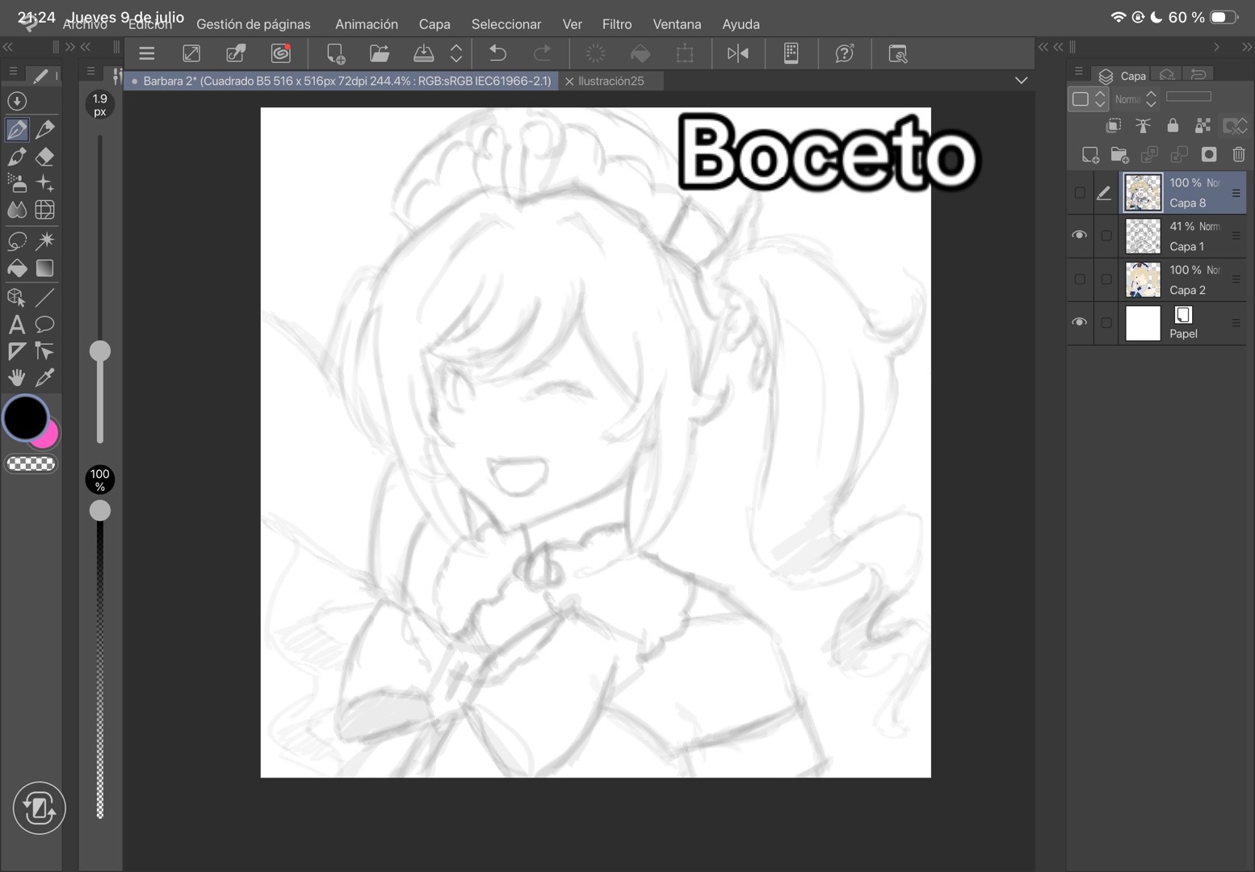Open the layer blending mode dropdown
1255x872 pixels.
(x=1136, y=99)
